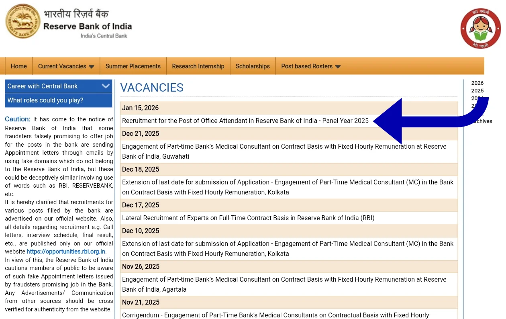
Task: Open the Guwahati Medical Consultant engagement notice
Action: (x=284, y=151)
